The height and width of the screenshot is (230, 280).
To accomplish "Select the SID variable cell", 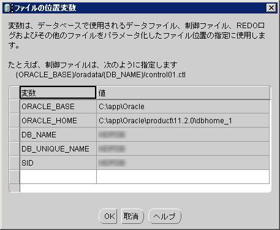I will pyautogui.click(x=58, y=163).
